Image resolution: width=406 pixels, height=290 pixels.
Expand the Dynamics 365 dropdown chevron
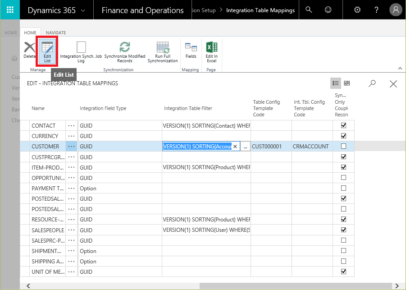[x=83, y=10]
